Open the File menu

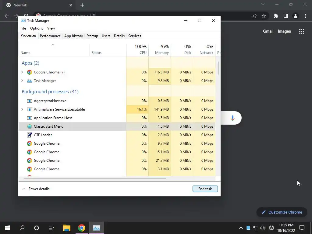[23, 28]
